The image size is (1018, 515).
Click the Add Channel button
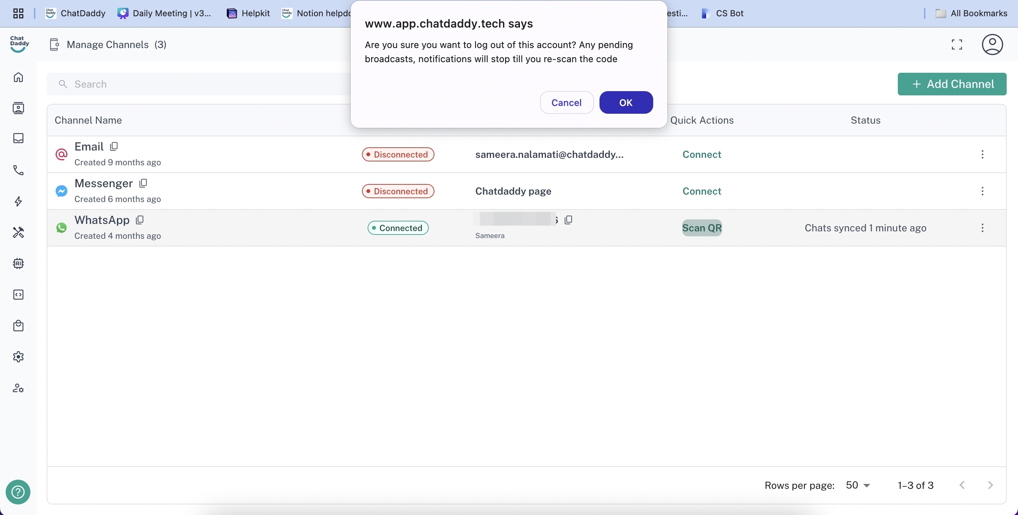952,84
